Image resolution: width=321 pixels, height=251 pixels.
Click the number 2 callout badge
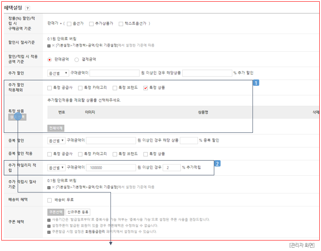coord(217,163)
